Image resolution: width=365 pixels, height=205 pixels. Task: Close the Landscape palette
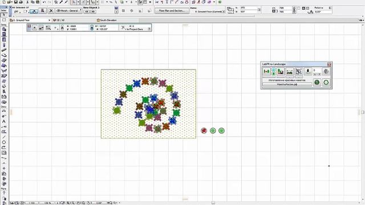pyautogui.click(x=329, y=64)
